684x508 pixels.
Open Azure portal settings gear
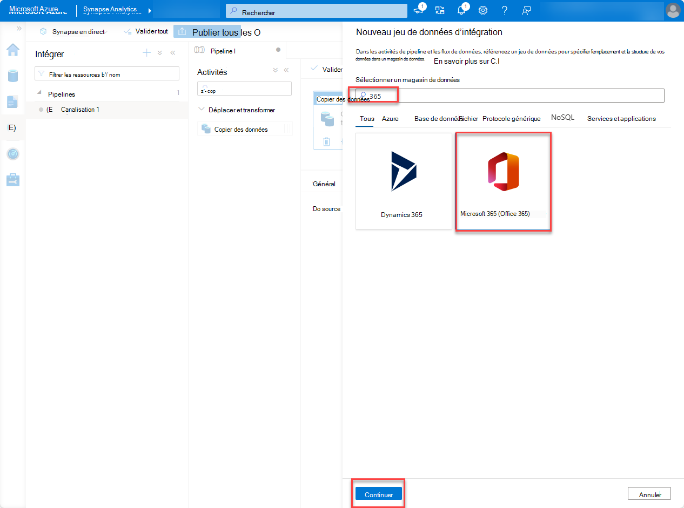482,10
